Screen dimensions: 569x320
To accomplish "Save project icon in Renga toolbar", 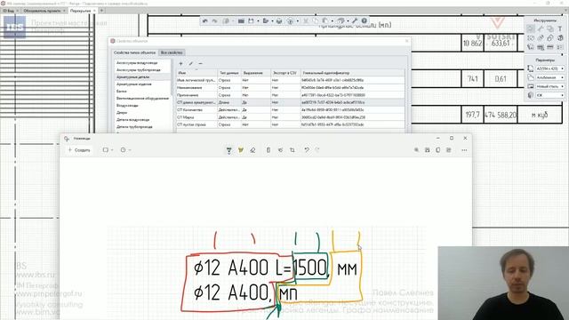I will (251, 21).
